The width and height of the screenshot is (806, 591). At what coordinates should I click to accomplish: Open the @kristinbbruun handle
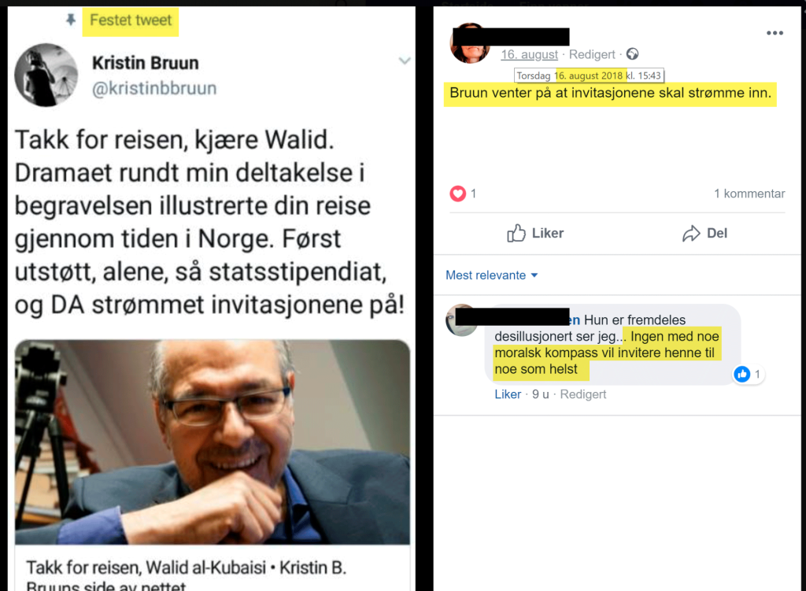154,88
